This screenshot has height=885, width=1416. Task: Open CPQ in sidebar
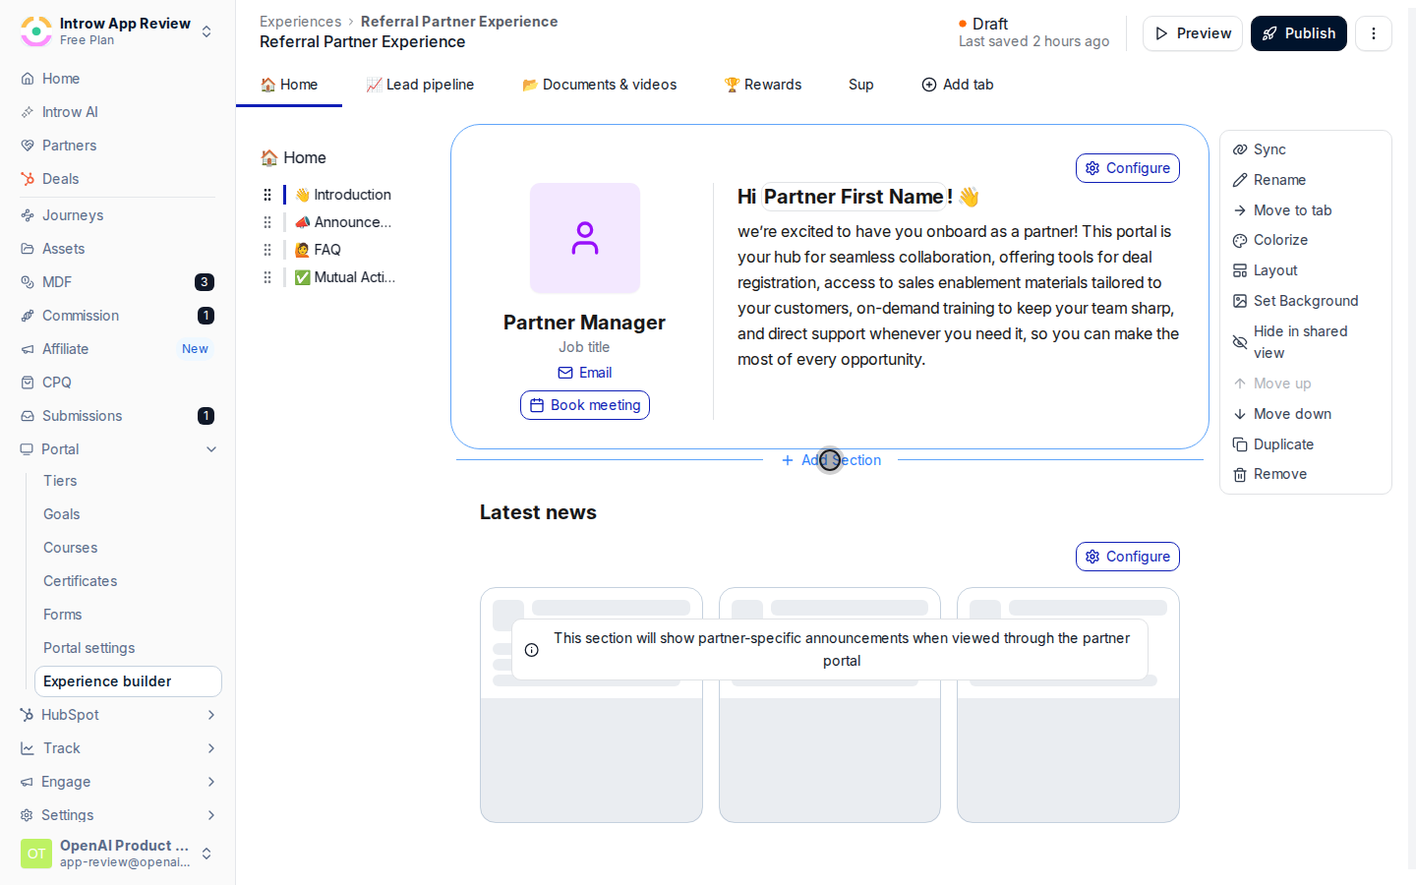coord(56,383)
